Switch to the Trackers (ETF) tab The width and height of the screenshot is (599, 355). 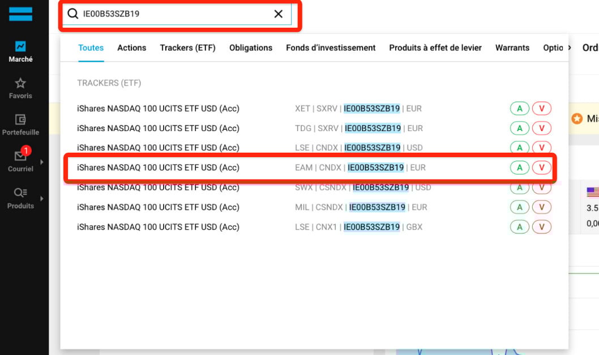(x=187, y=48)
